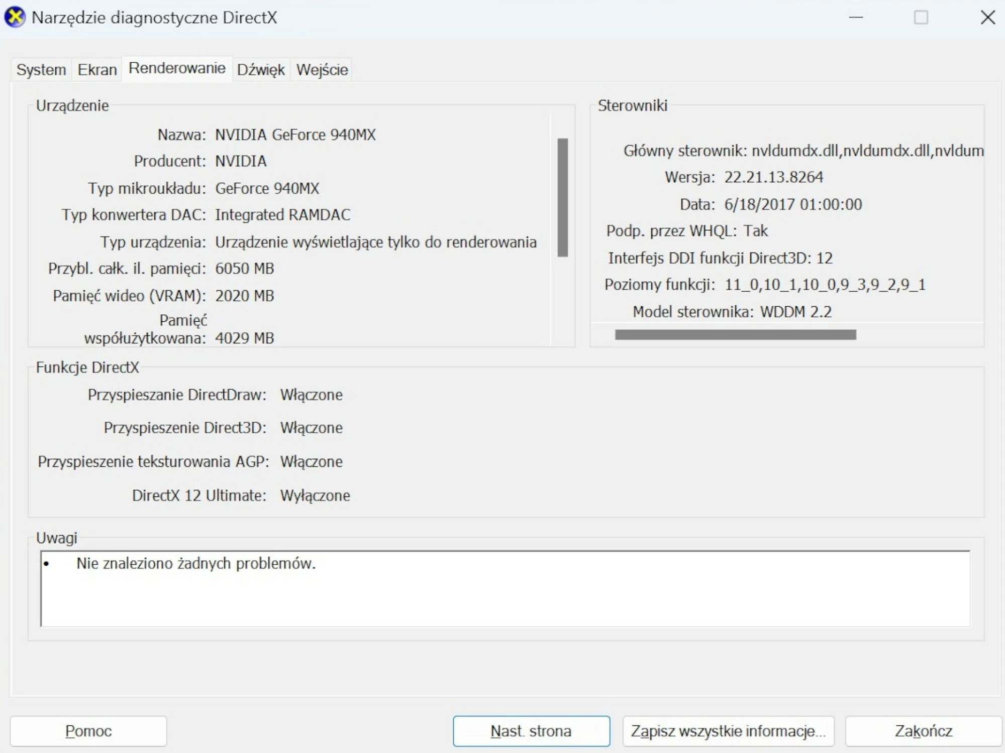Image resolution: width=1005 pixels, height=753 pixels.
Task: Minimize the DirectX diagnostic window
Action: coord(855,18)
